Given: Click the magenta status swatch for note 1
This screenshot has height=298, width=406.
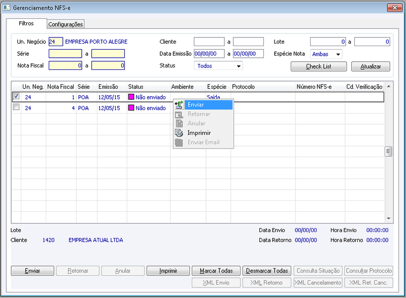Looking at the screenshot, I should coord(131,97).
